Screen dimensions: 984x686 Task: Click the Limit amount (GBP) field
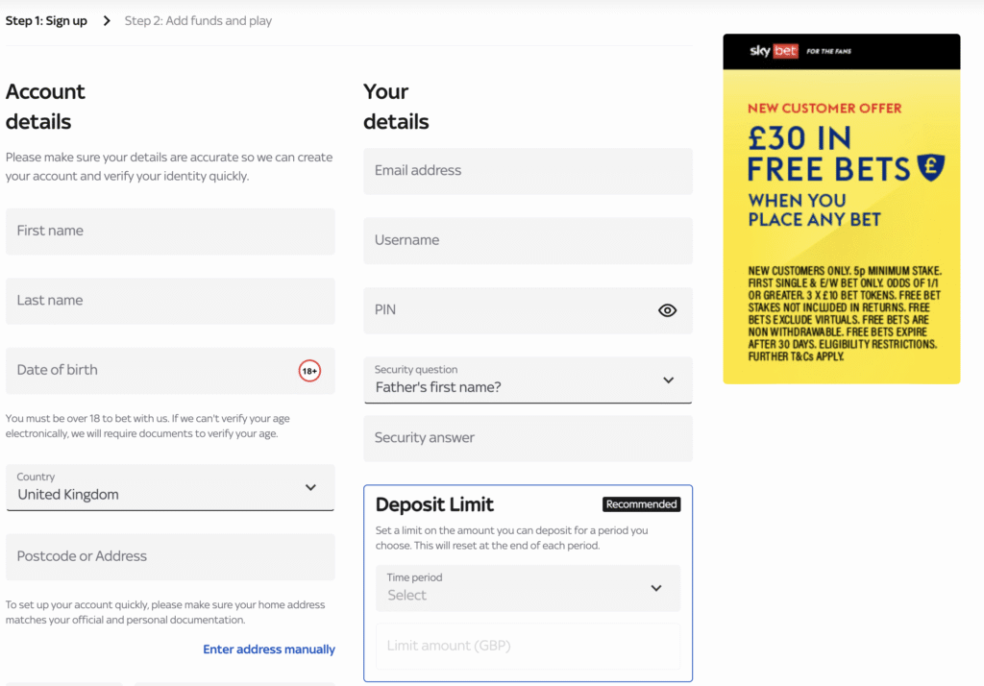(528, 646)
